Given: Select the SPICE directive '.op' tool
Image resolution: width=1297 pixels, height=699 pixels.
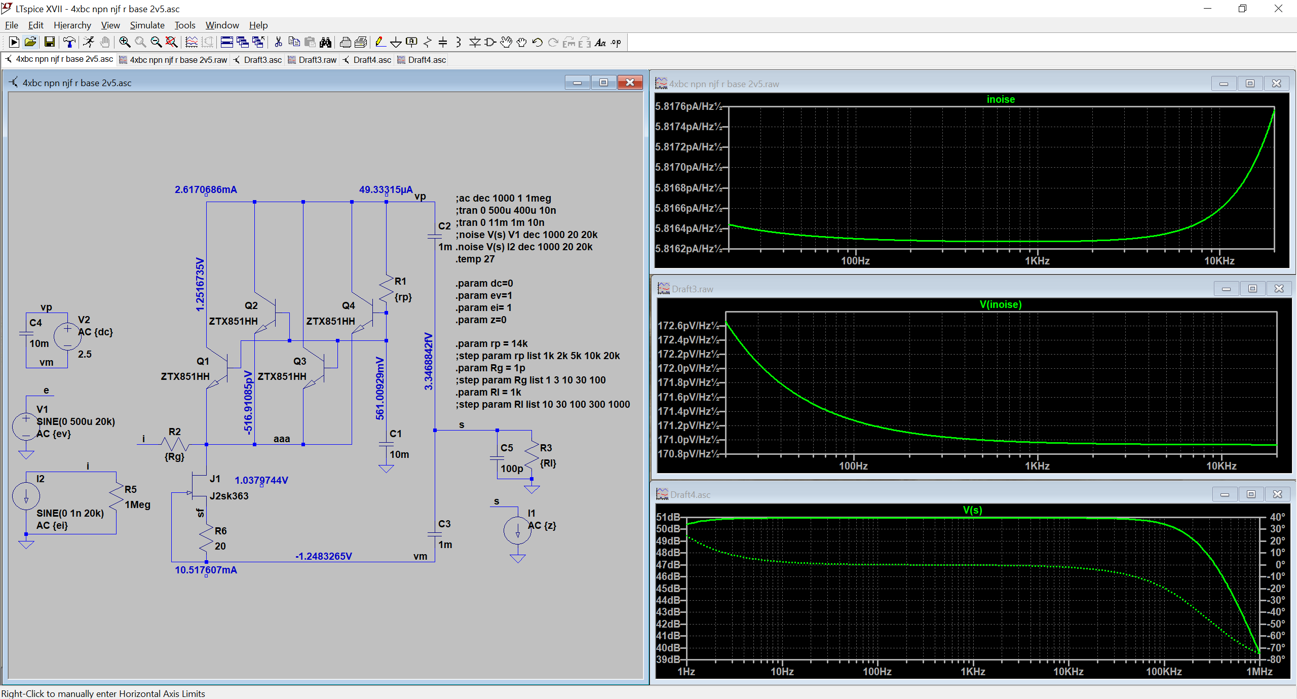Looking at the screenshot, I should click(616, 43).
